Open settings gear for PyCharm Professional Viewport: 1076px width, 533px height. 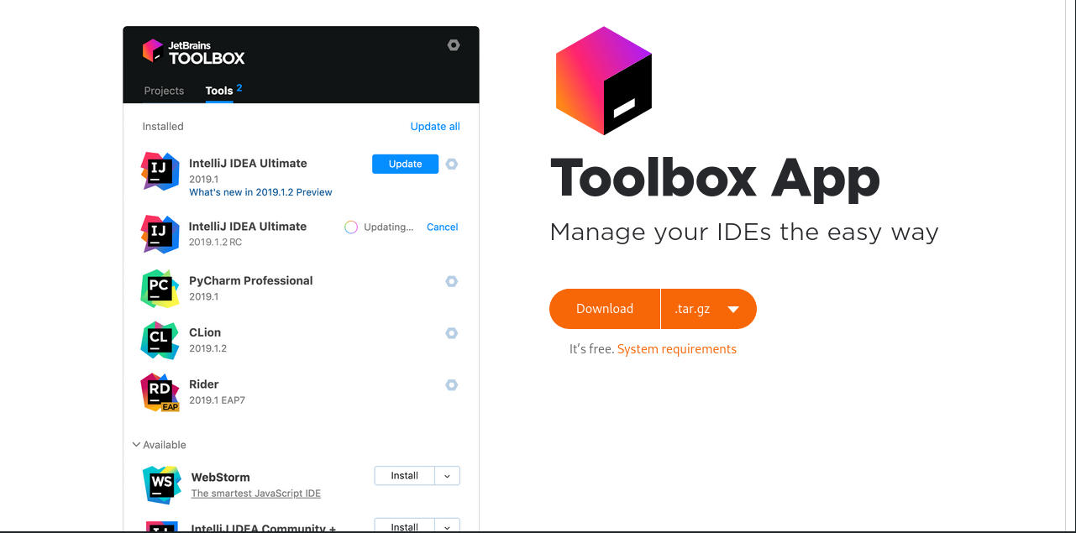click(452, 282)
